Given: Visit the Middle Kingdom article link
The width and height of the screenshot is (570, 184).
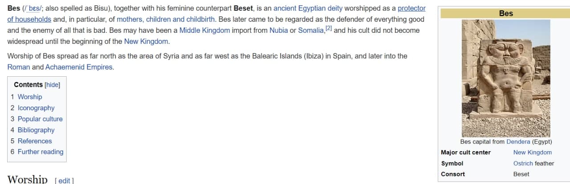Looking at the screenshot, I should point(205,31).
